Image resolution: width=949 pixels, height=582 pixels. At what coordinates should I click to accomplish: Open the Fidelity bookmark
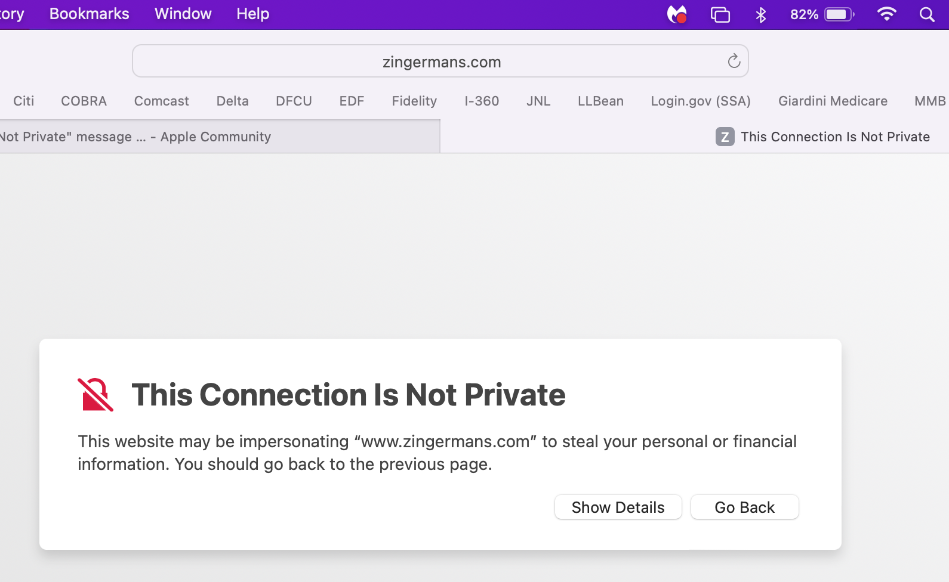click(x=414, y=101)
